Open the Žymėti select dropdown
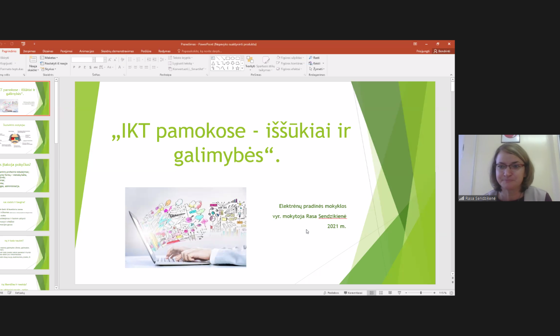 click(317, 69)
